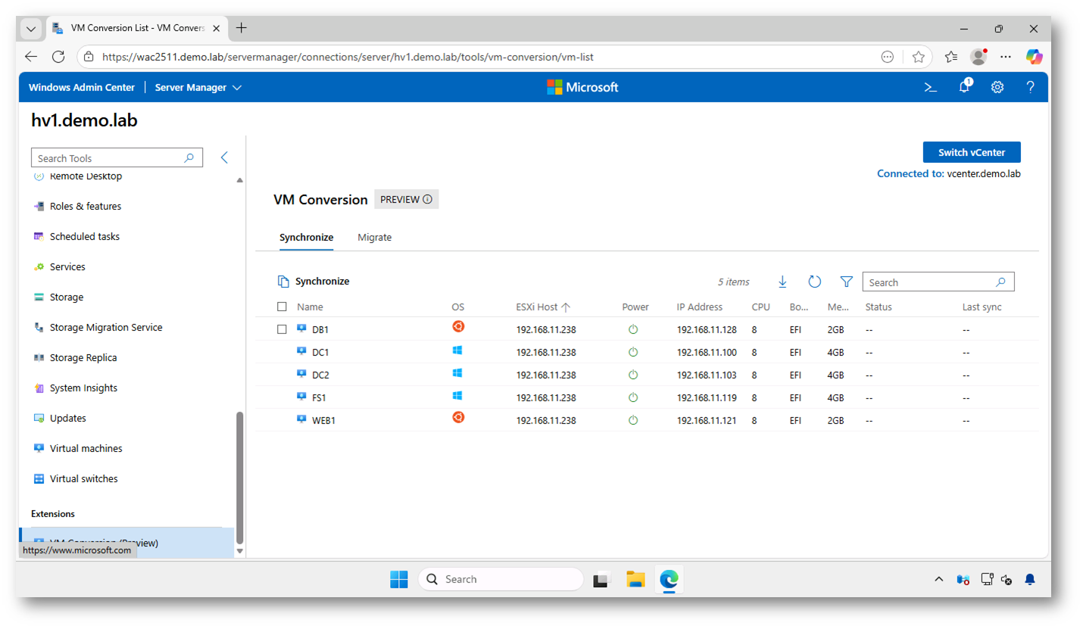Click the Synchronize action button
The image size is (1083, 629).
[x=314, y=281]
